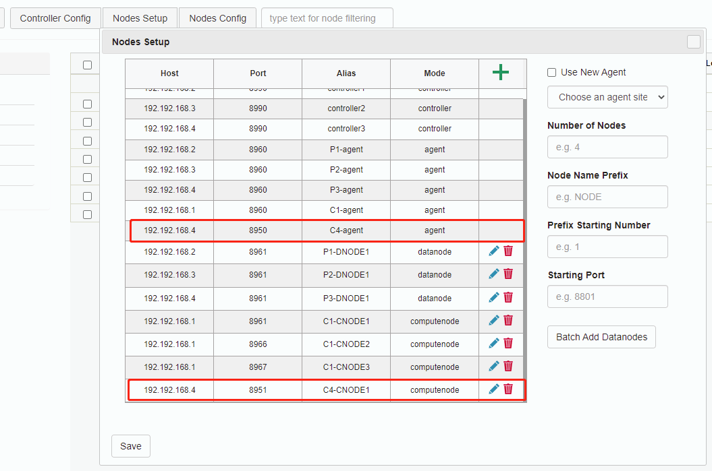Click the node filtering text field
The height and width of the screenshot is (471, 712).
tap(327, 18)
